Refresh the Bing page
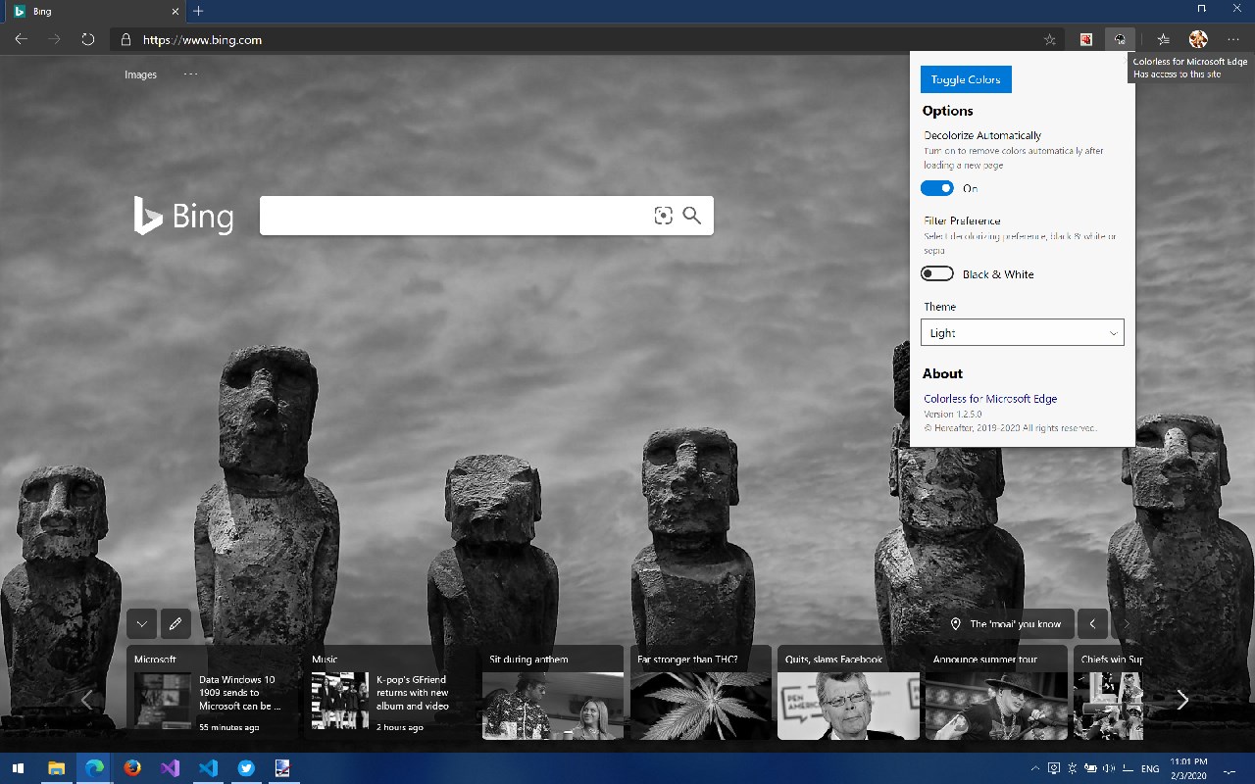The image size is (1255, 784). click(88, 40)
